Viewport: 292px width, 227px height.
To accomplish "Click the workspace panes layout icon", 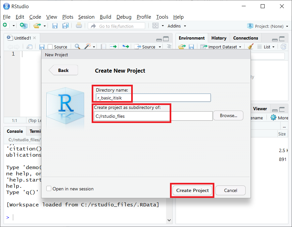I will click(x=155, y=26).
